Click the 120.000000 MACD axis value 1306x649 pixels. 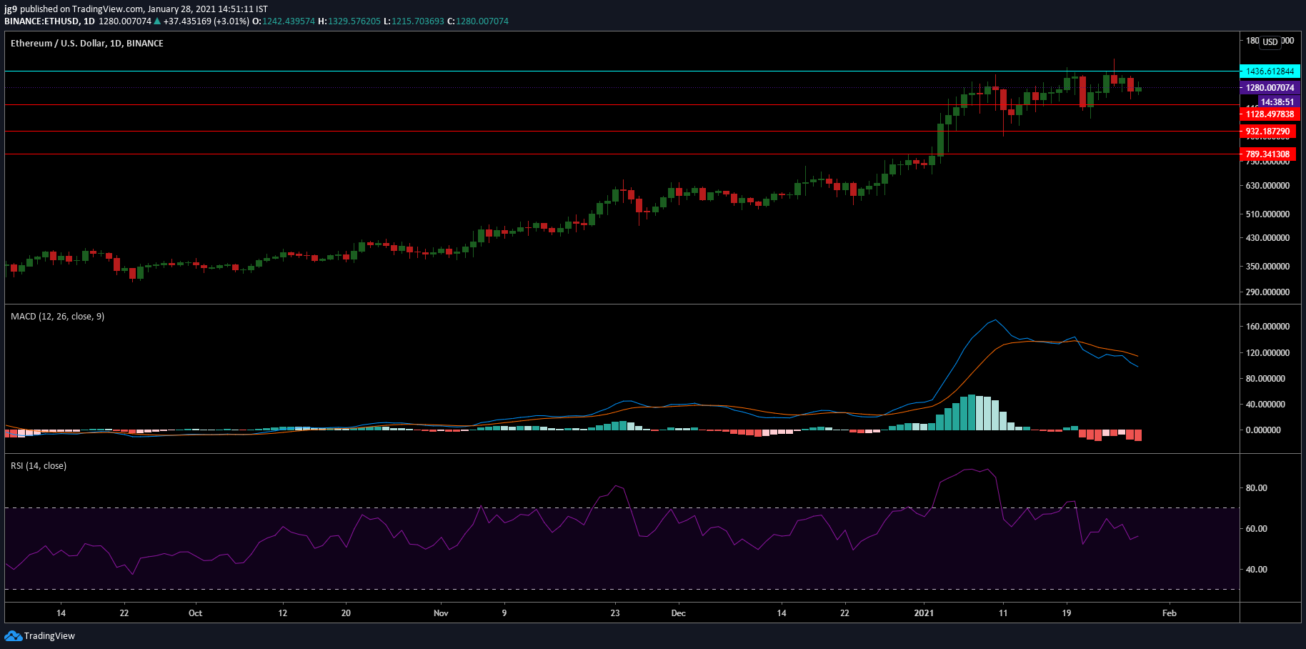point(1267,353)
